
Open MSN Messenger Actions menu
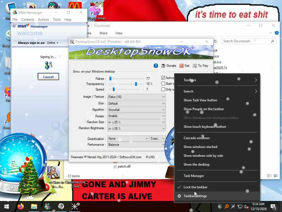(43, 20)
